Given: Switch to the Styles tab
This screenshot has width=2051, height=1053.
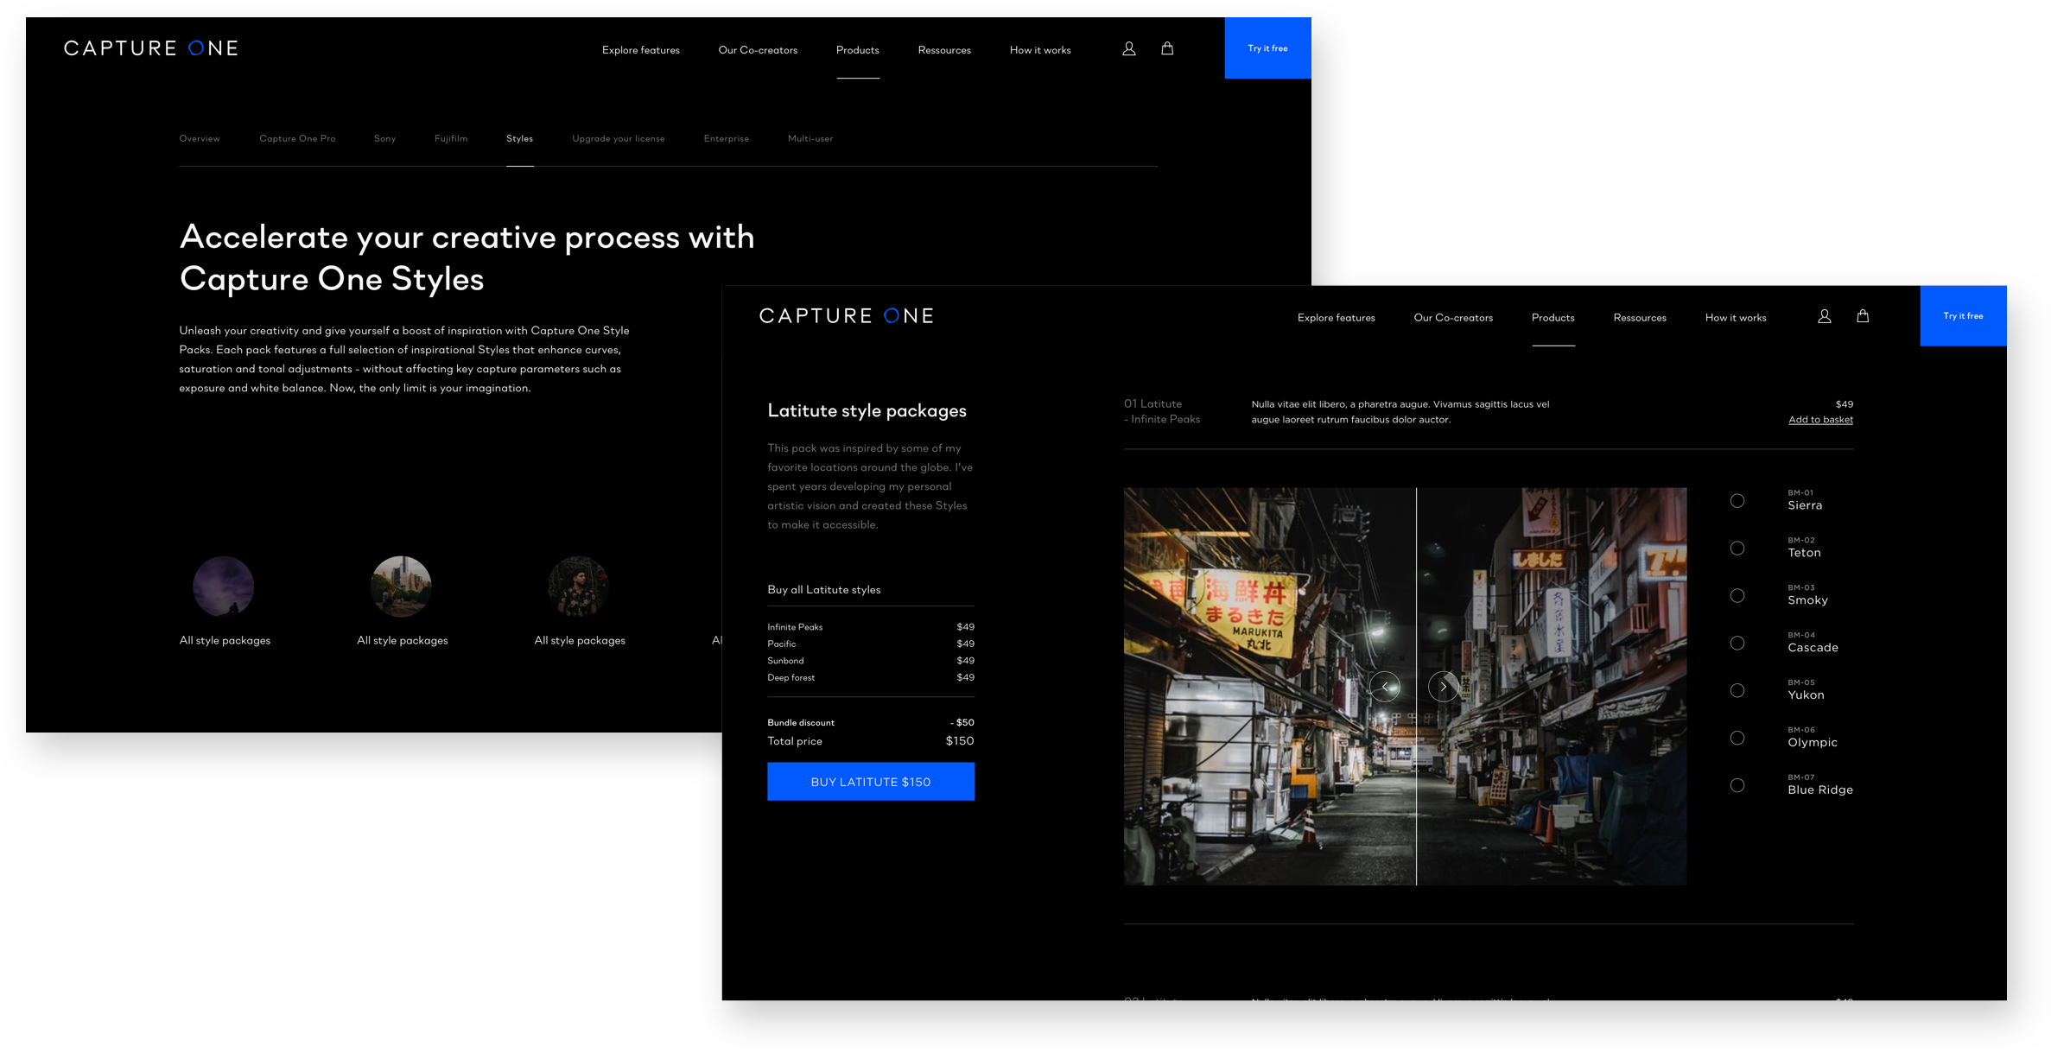Looking at the screenshot, I should click(519, 139).
